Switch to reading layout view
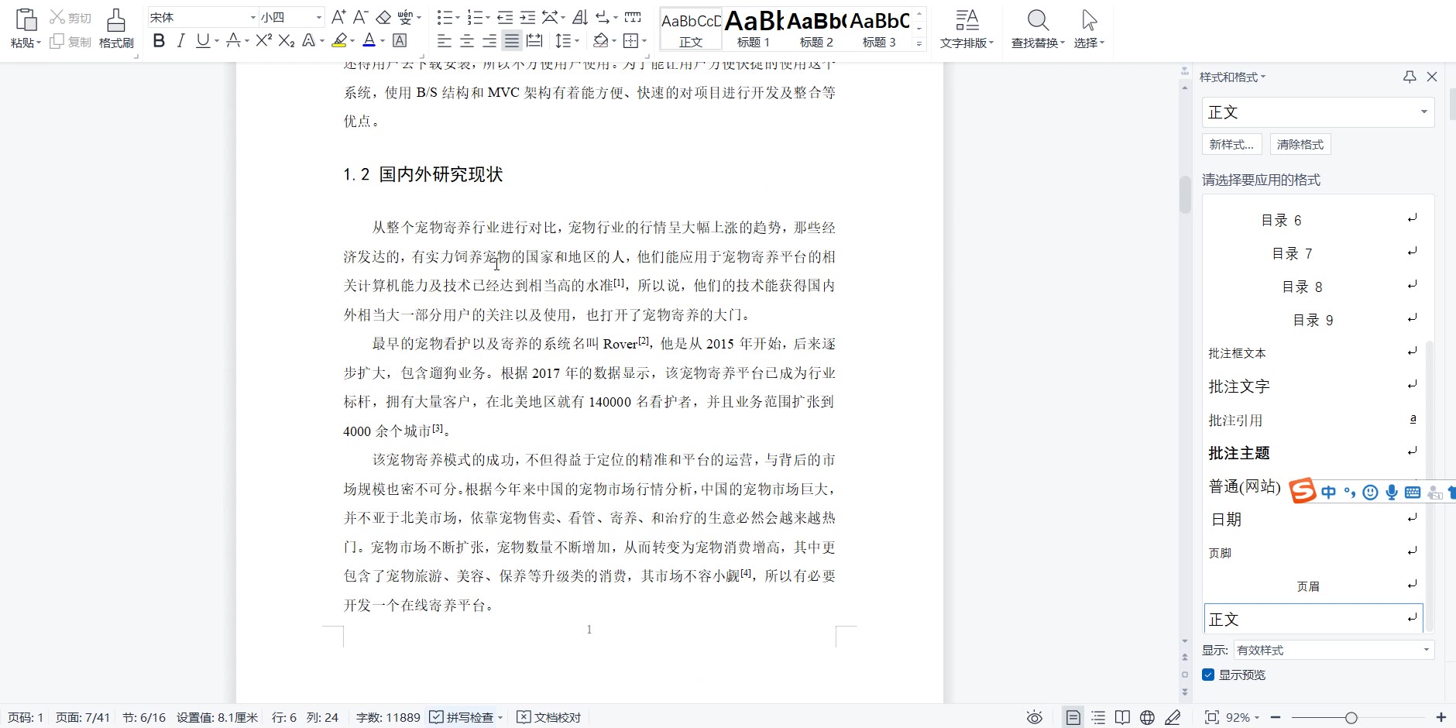 1122,718
